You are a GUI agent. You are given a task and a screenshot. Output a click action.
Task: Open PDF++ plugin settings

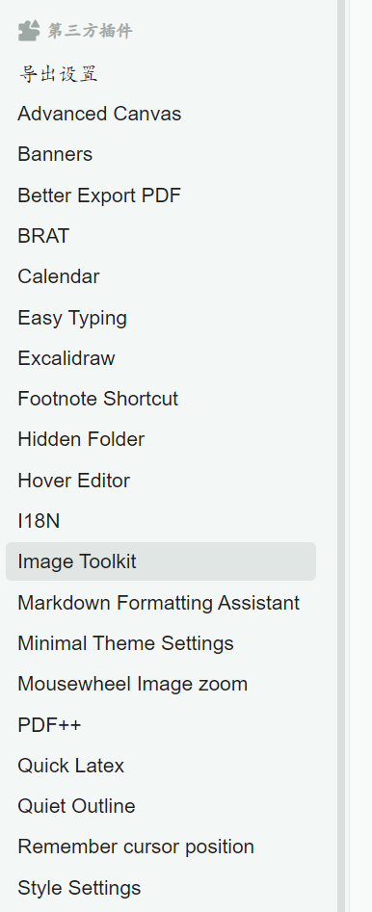pos(161,725)
